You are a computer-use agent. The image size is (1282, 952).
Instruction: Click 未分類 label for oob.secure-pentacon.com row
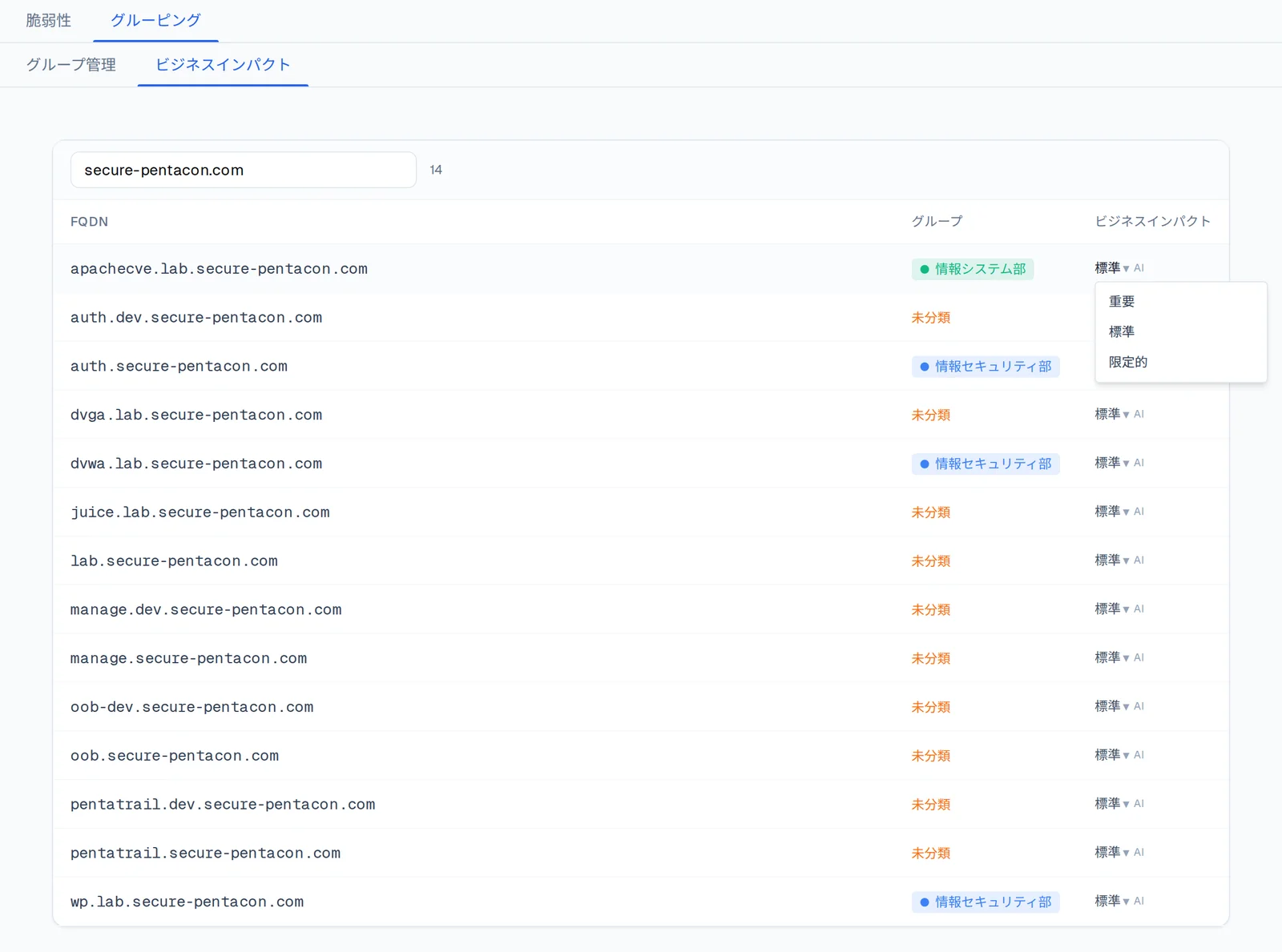click(931, 756)
